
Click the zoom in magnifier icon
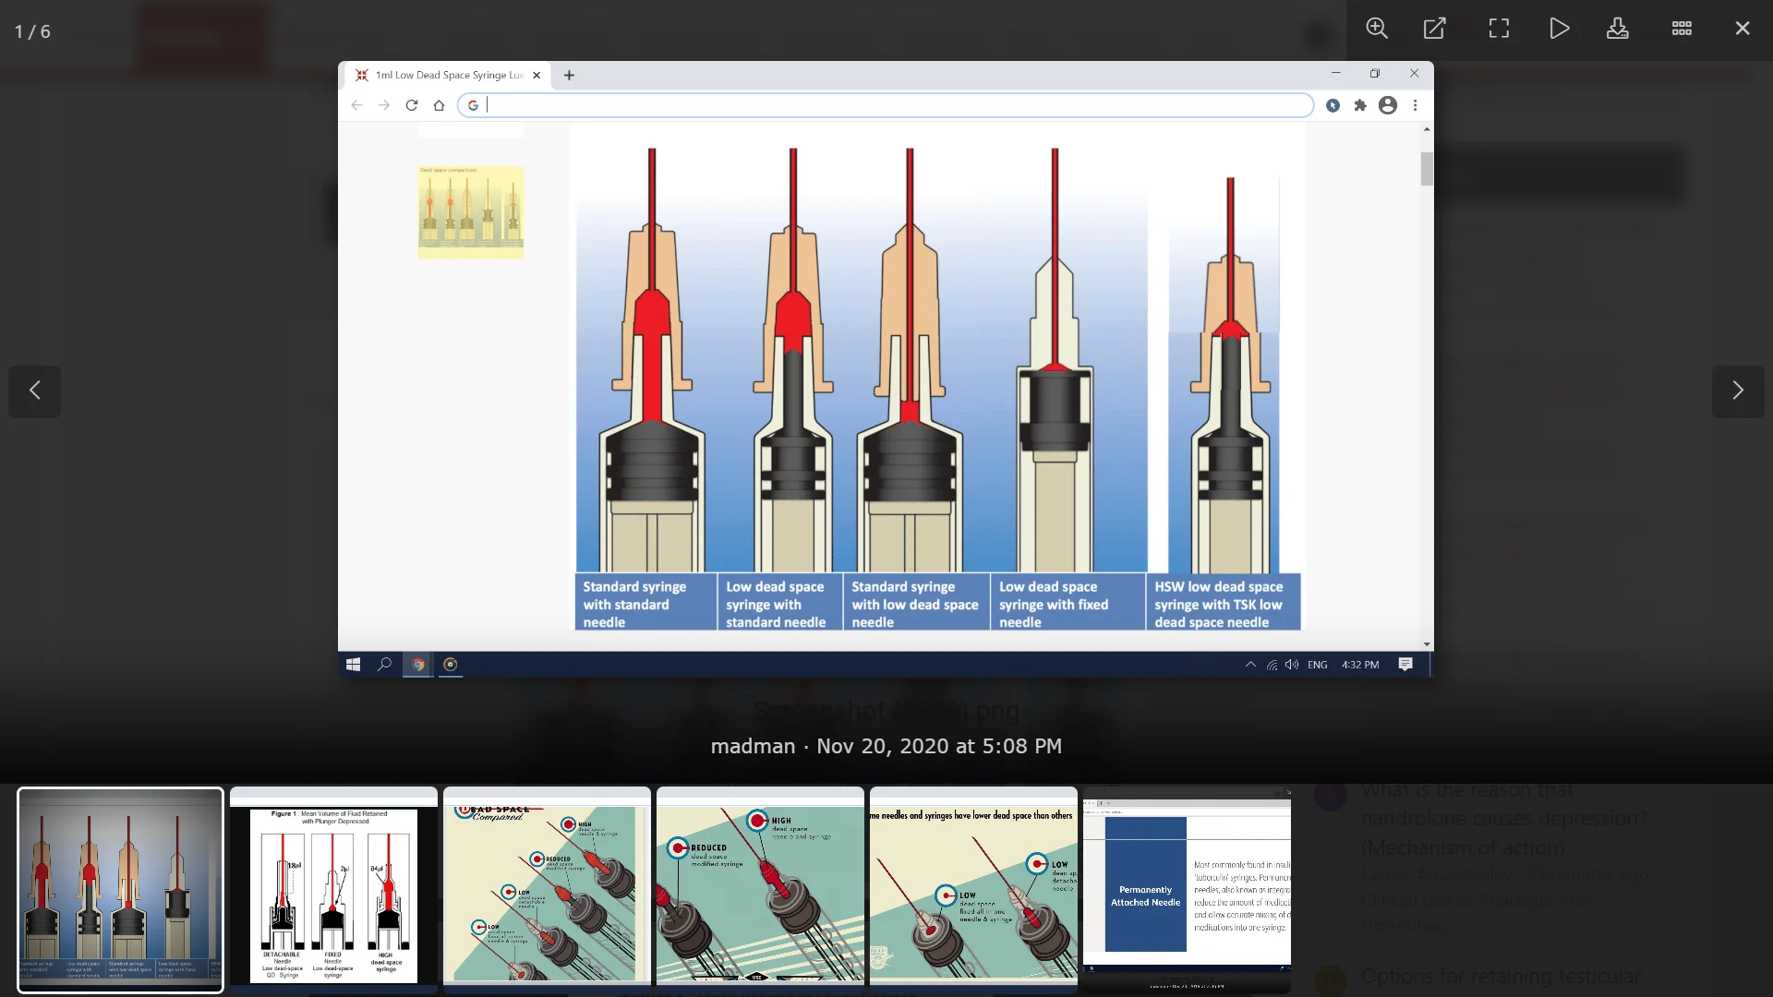1377,27
